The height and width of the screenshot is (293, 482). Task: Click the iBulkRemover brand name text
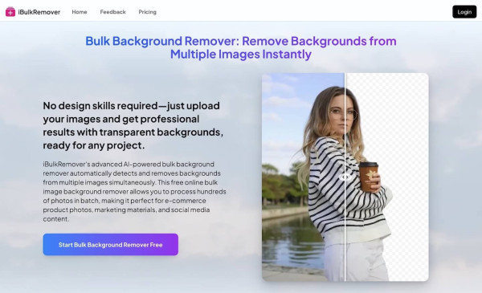click(39, 12)
